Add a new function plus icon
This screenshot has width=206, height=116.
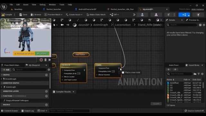(x=46, y=96)
